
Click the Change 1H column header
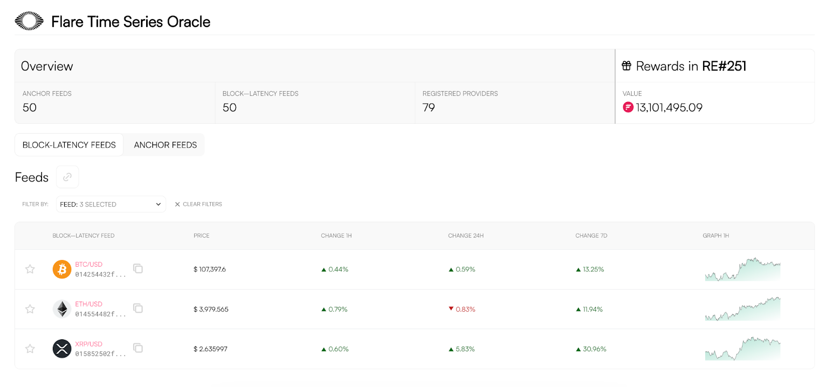coord(336,236)
